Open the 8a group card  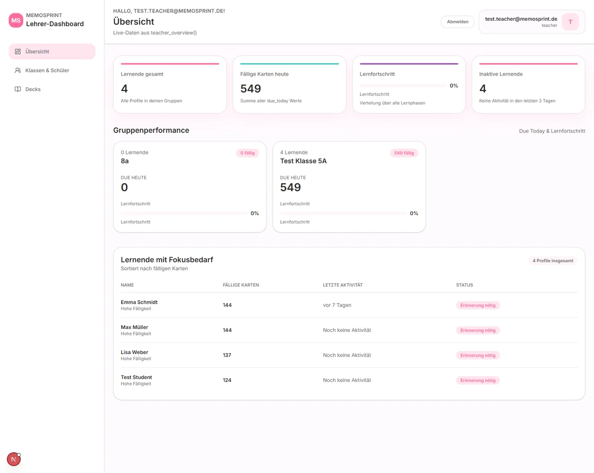click(x=190, y=187)
